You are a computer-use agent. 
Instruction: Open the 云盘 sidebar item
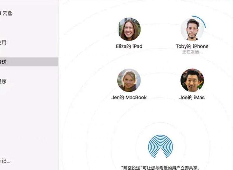point(6,13)
